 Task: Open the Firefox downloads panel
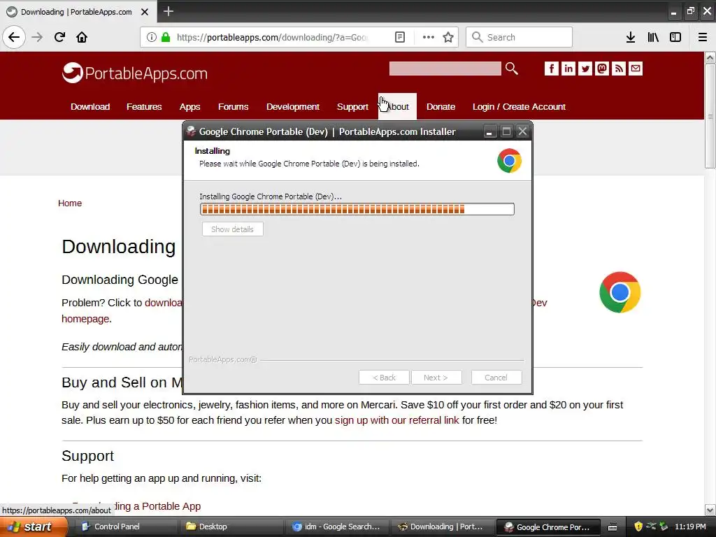(x=631, y=37)
